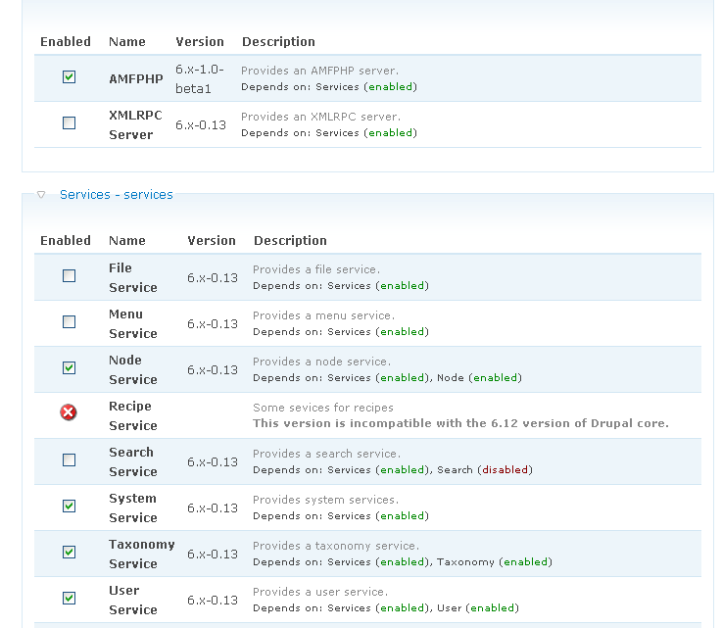Uncheck the User Service checkbox
Image resolution: width=722 pixels, height=628 pixels.
coord(70,598)
